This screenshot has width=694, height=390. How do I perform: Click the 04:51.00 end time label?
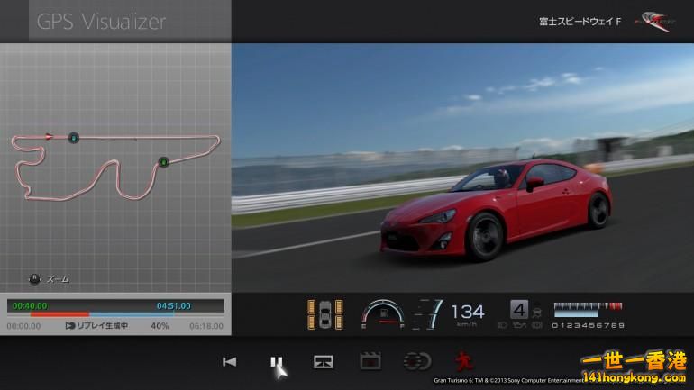coord(173,305)
